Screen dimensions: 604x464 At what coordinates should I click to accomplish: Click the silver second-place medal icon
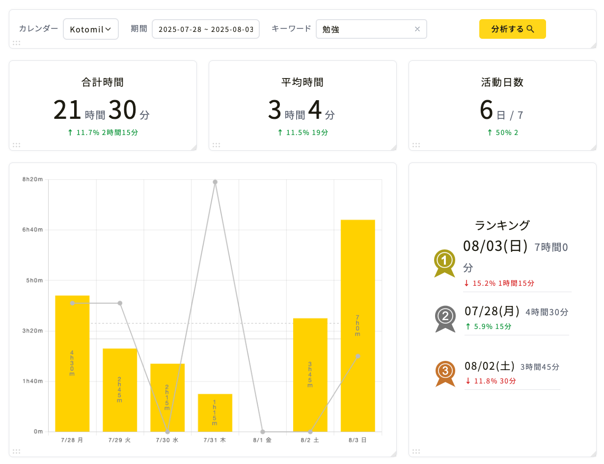(445, 319)
